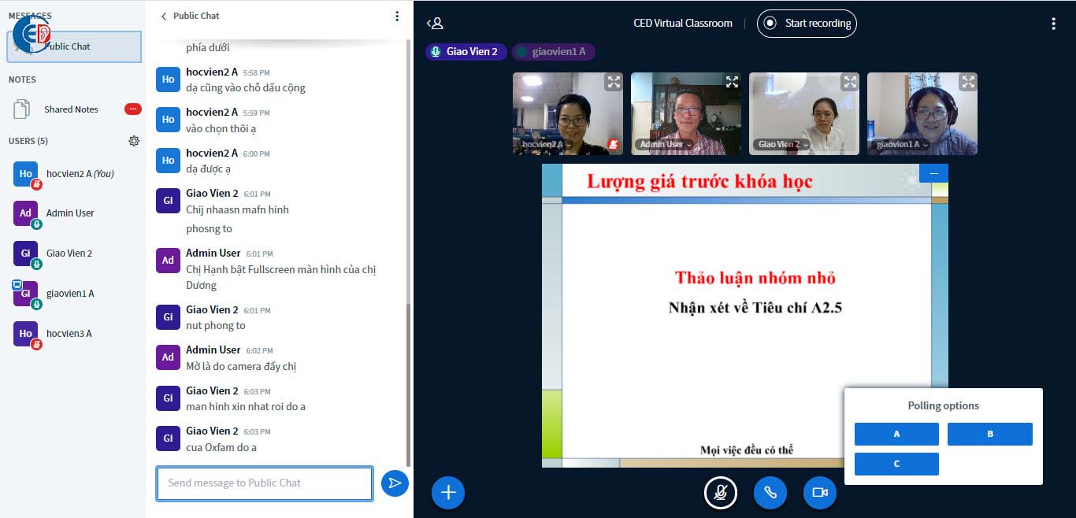Toggle the user list panel
Viewport: 1076px width, 518px height.
[x=434, y=24]
